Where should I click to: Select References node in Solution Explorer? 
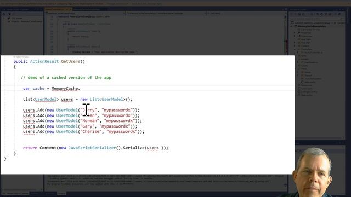tap(305, 36)
